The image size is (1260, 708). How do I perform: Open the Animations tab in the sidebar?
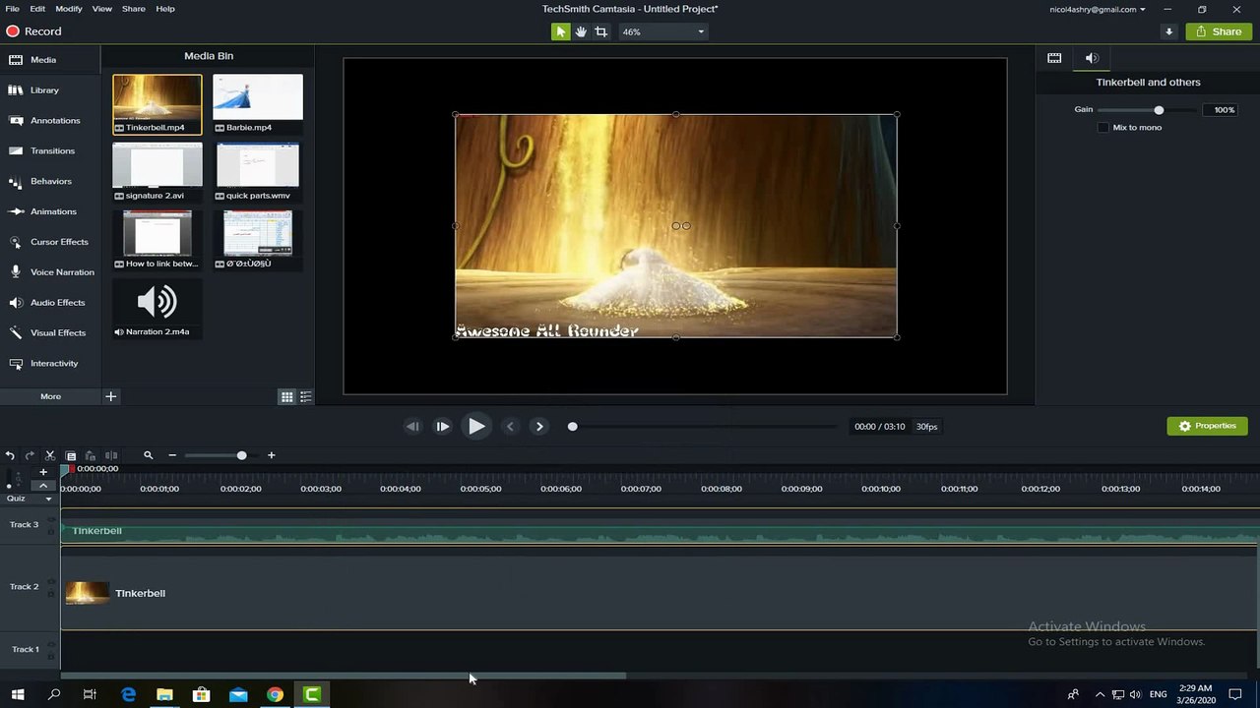pyautogui.click(x=50, y=211)
